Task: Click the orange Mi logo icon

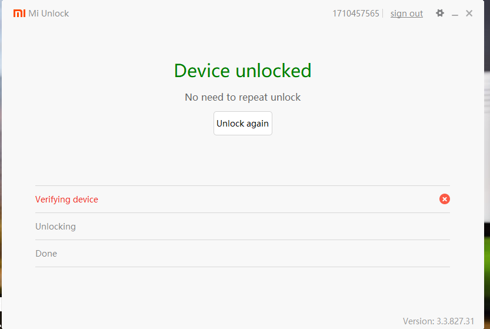Action: [19, 13]
